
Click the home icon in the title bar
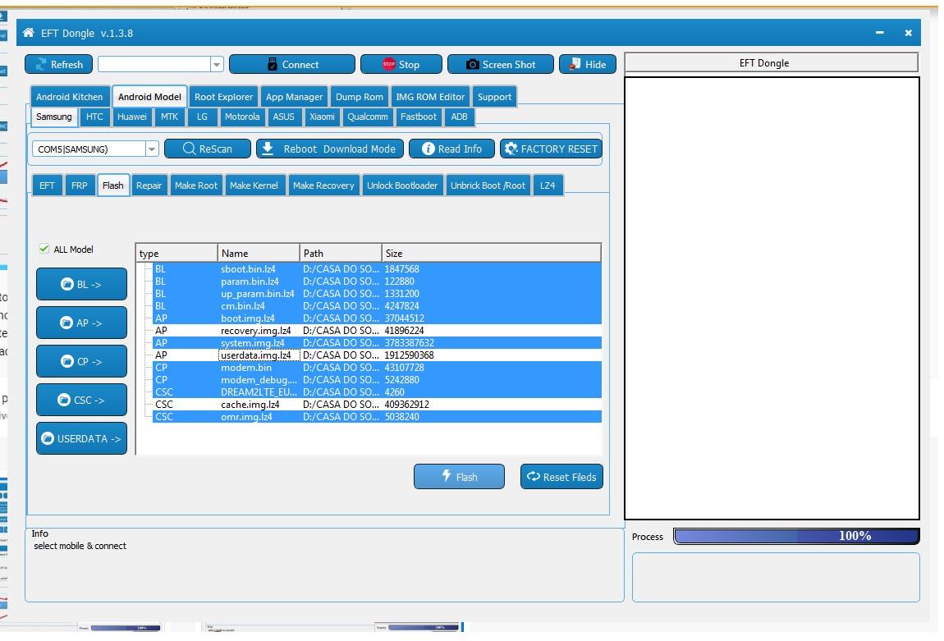(x=28, y=33)
